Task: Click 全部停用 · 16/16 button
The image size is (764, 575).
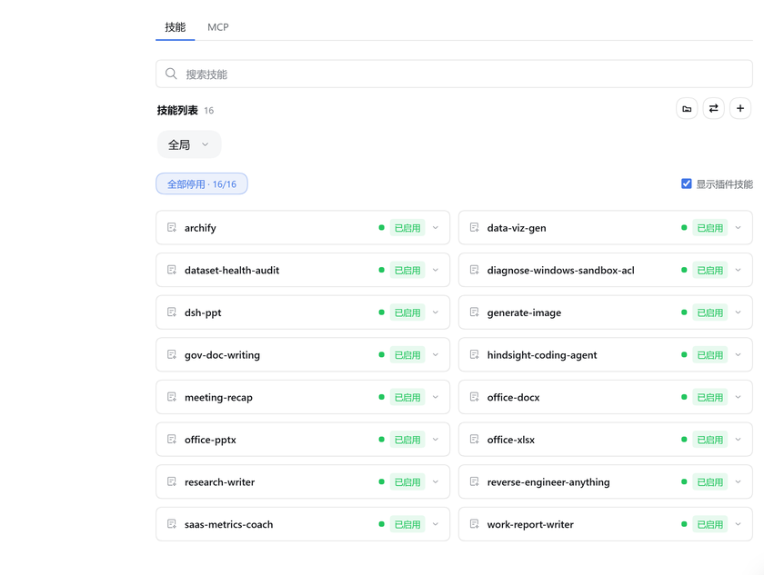Action: 202,183
